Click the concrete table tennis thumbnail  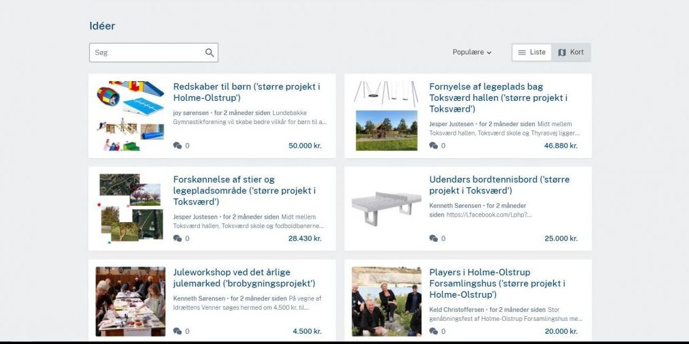pyautogui.click(x=387, y=208)
